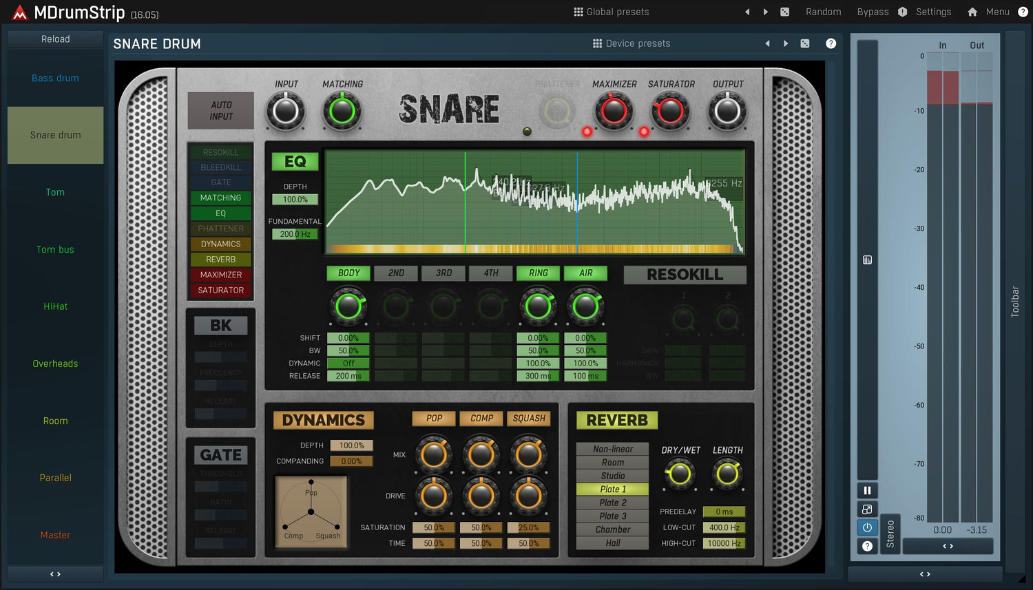Click the home icon next to Menu

(972, 12)
